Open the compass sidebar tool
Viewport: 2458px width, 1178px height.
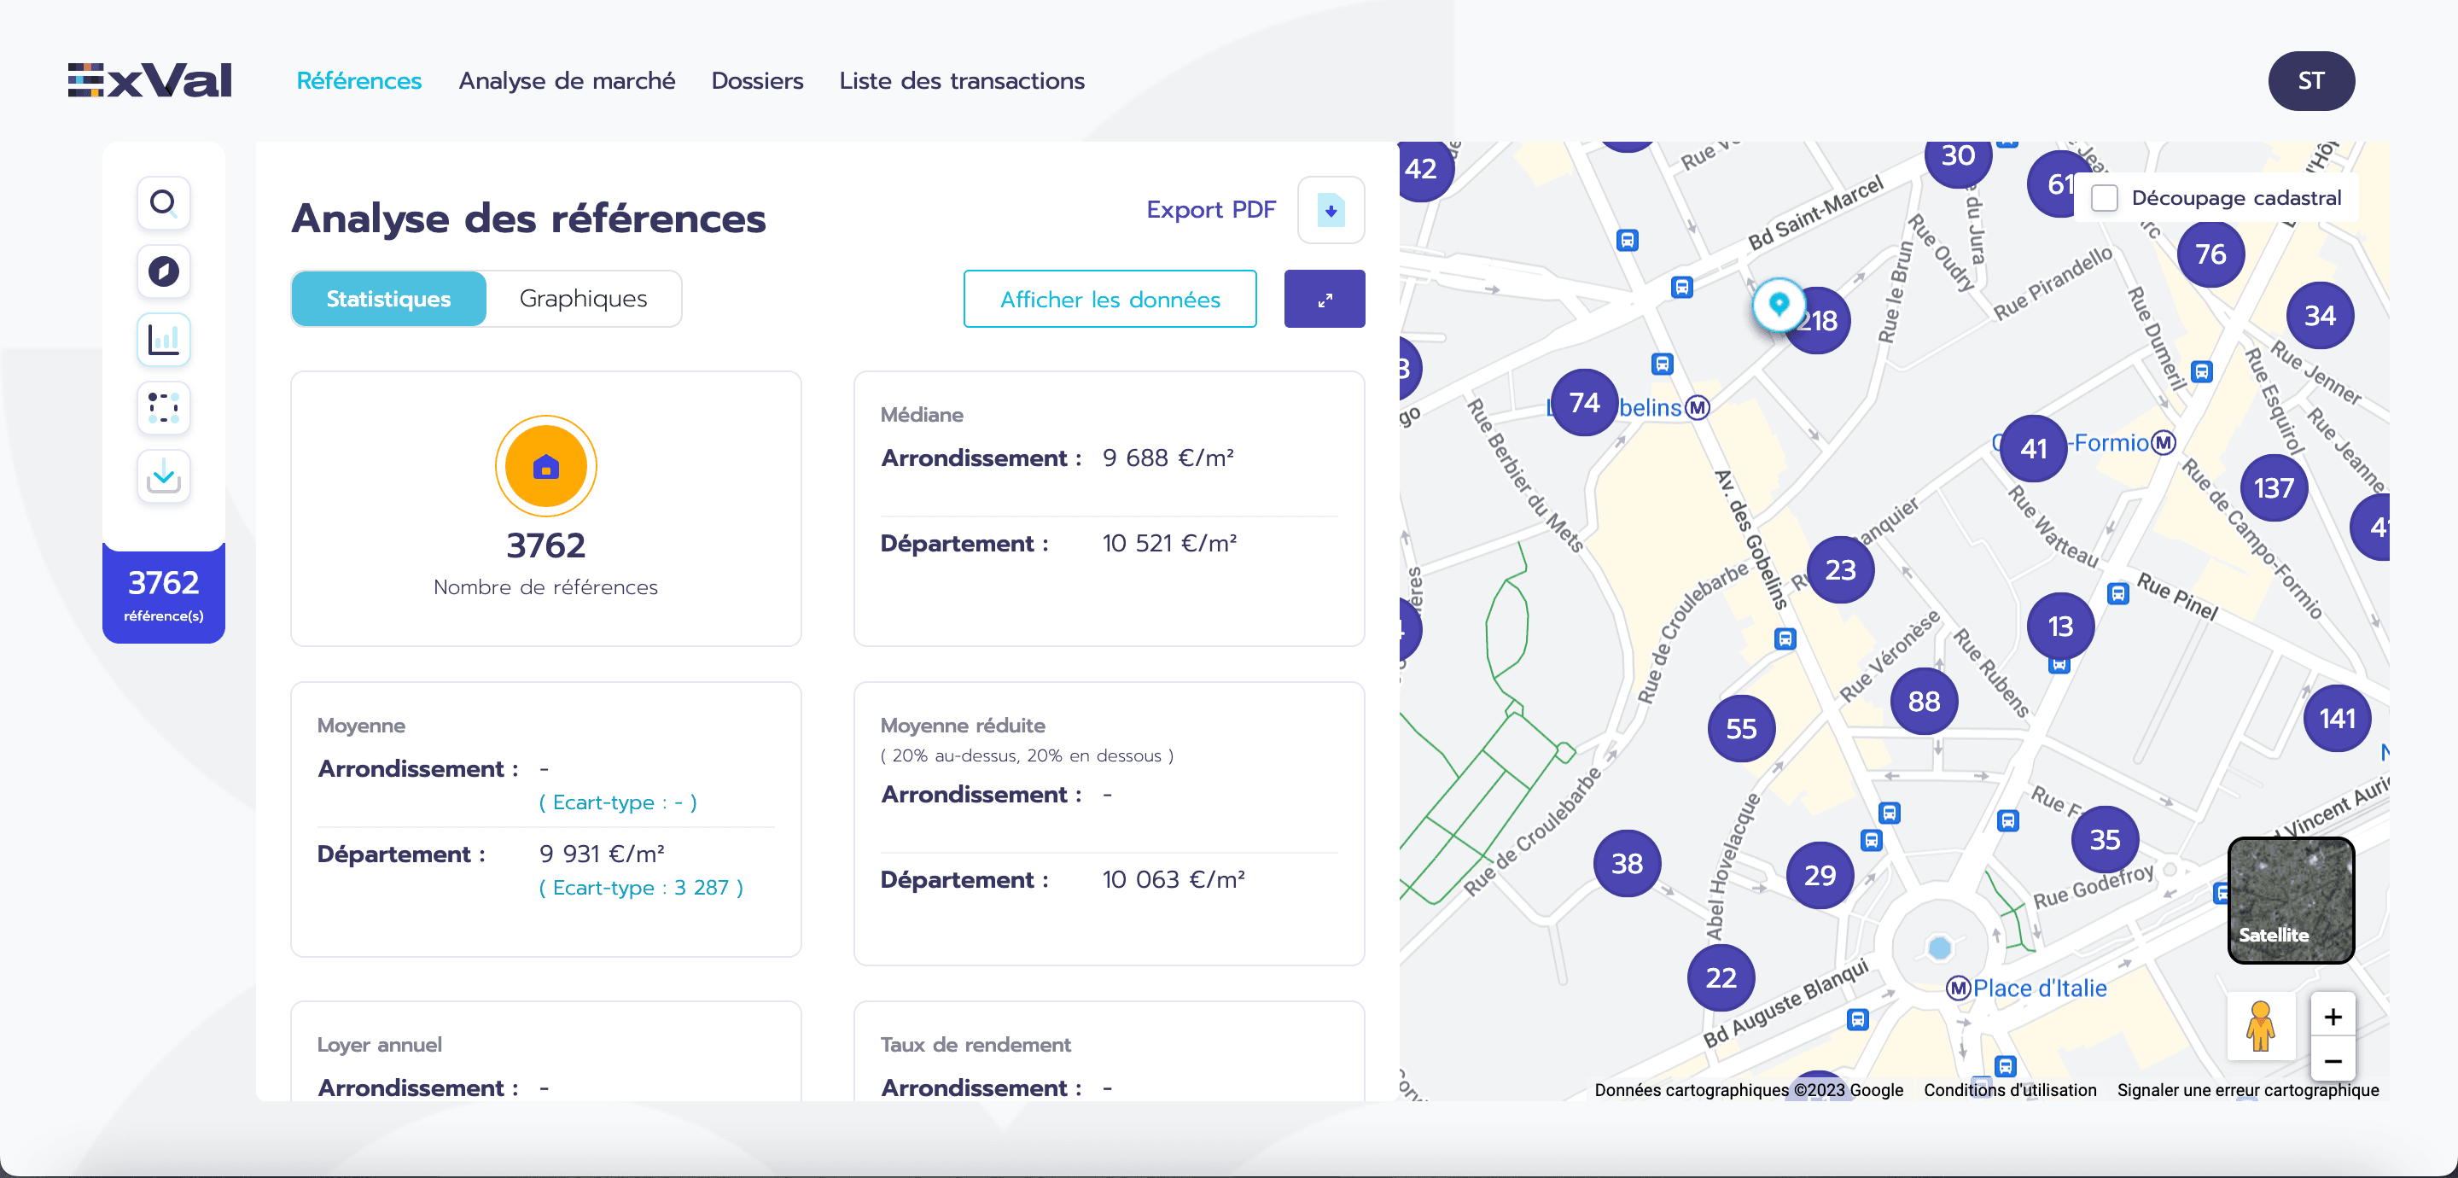(163, 271)
